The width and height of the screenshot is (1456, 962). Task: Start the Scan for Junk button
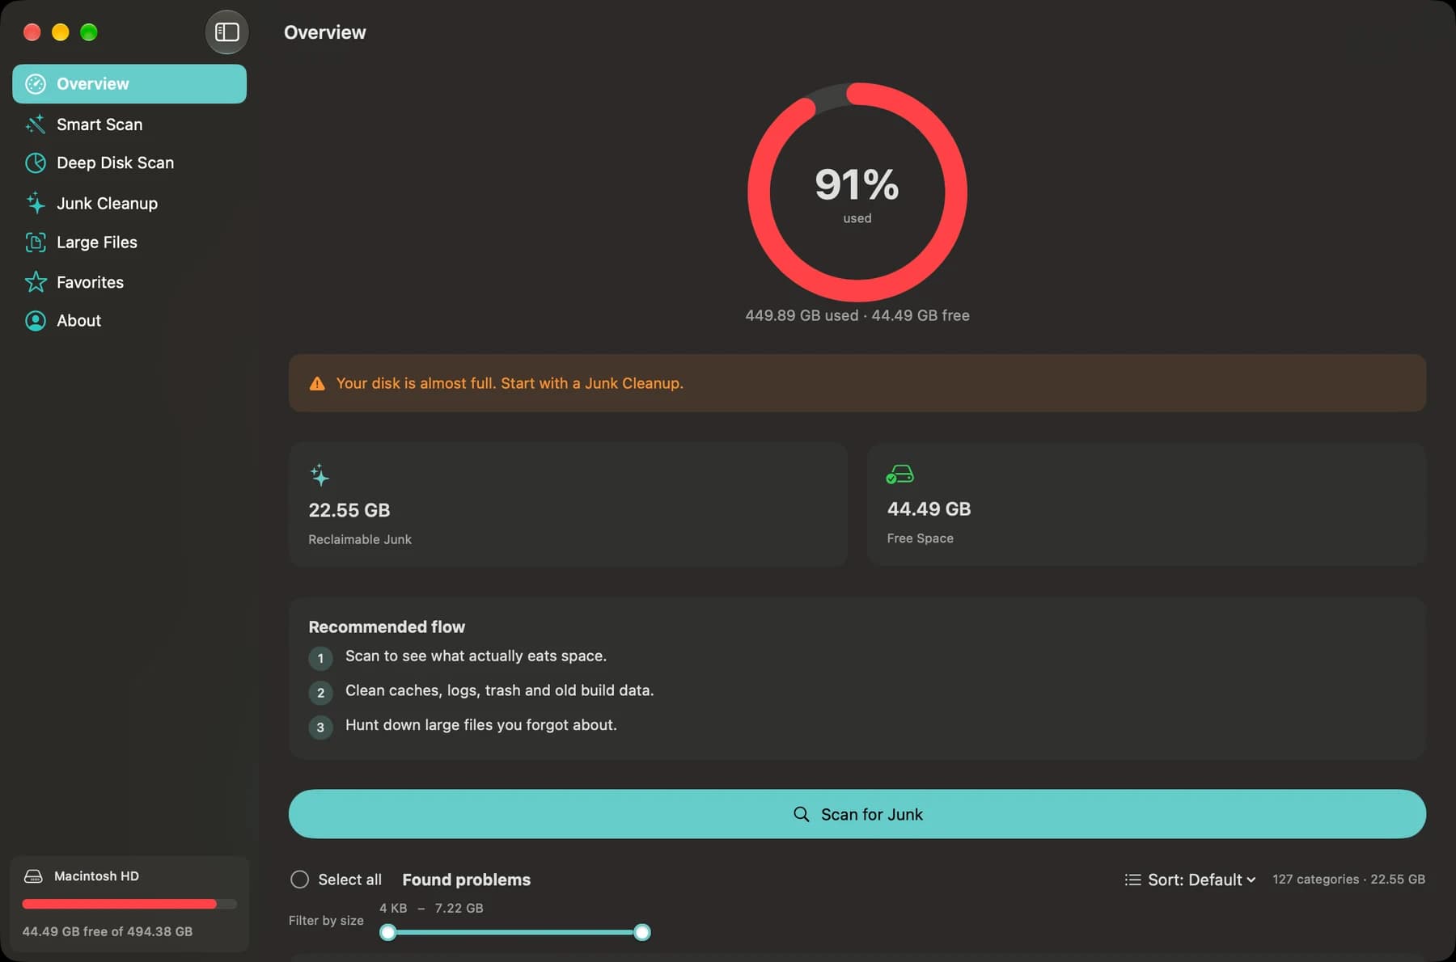tap(857, 814)
